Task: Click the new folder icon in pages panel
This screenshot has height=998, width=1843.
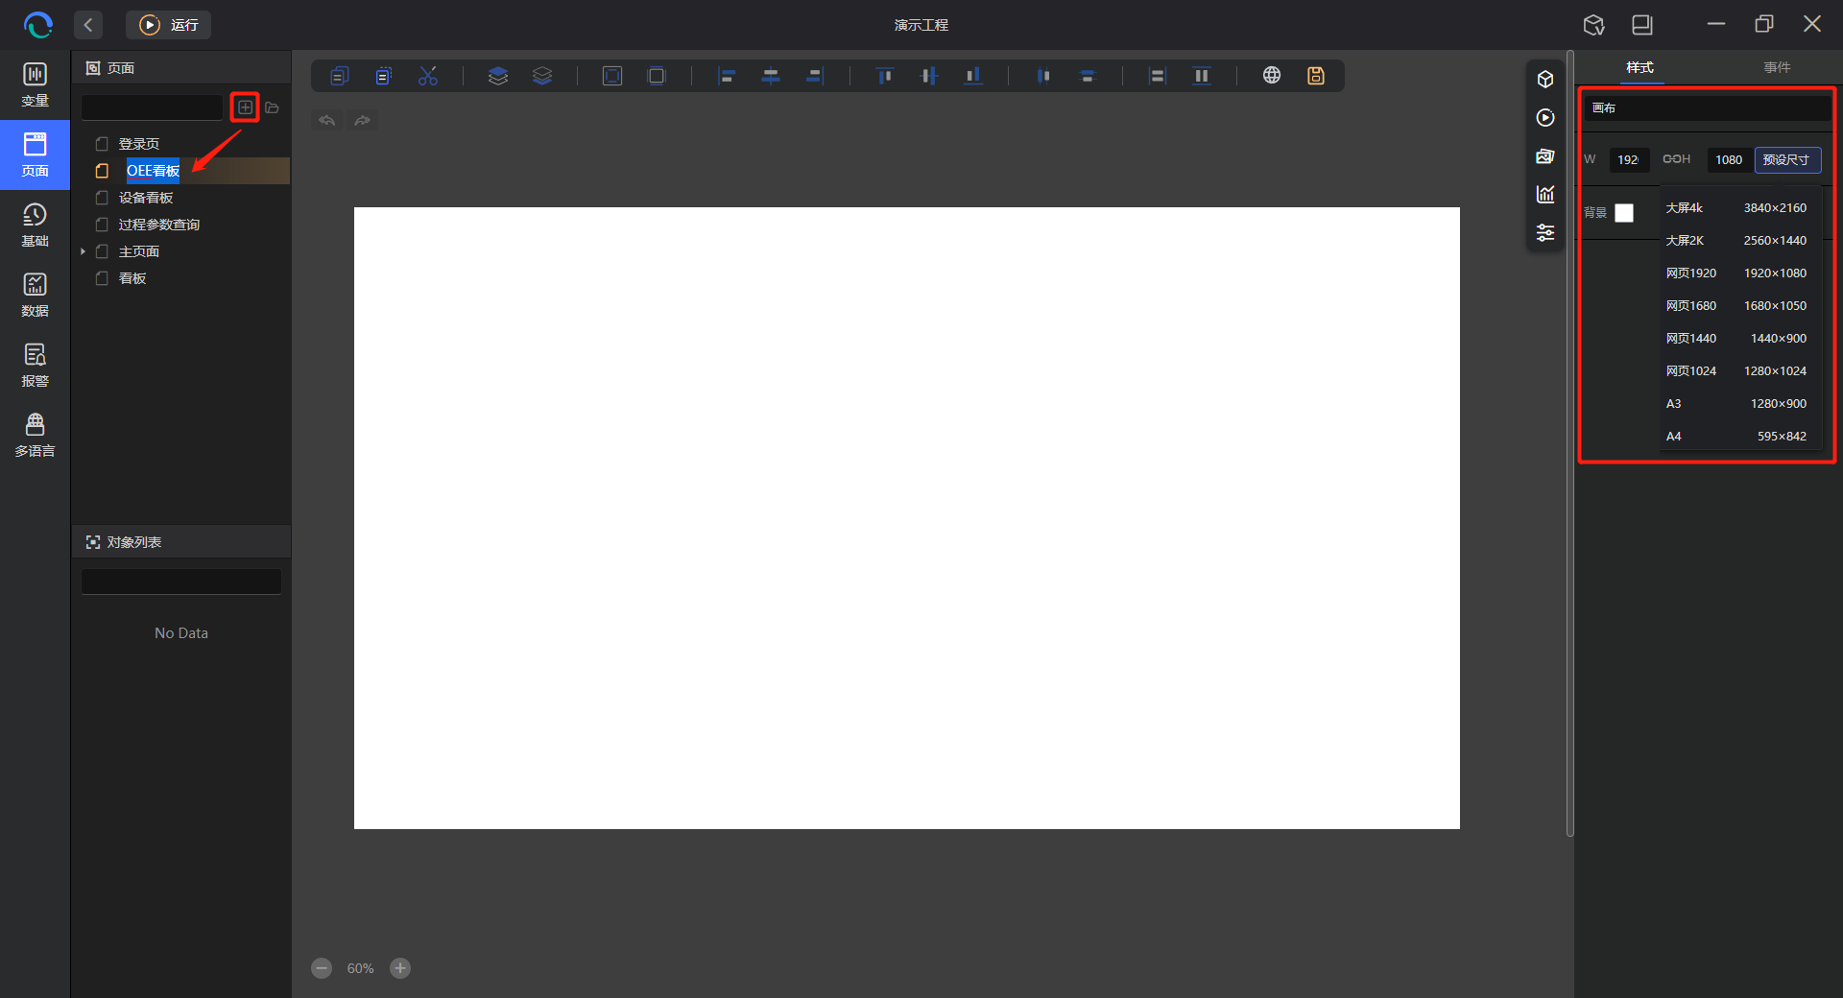Action: pos(273,107)
